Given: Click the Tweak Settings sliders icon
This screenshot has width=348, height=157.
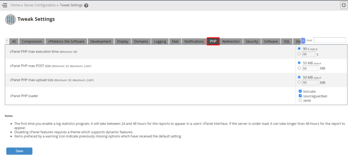Looking at the screenshot, I should [x=11, y=20].
